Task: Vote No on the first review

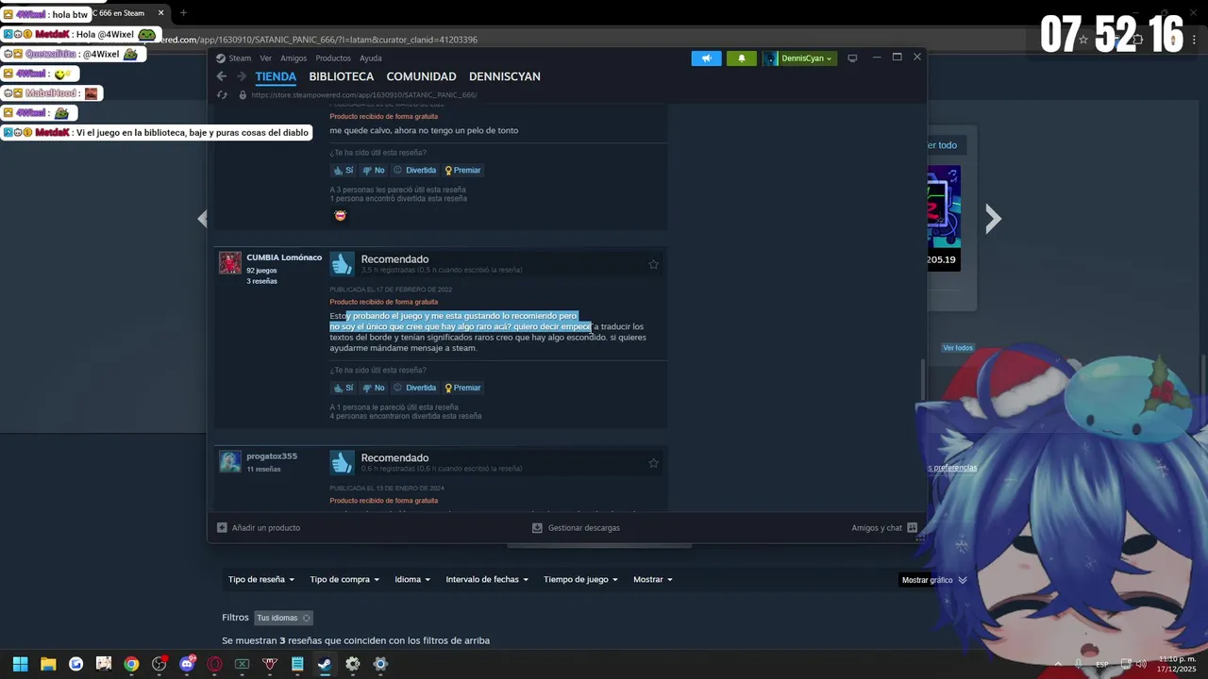Action: click(x=374, y=171)
